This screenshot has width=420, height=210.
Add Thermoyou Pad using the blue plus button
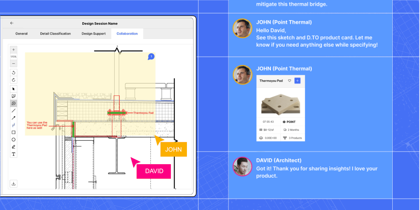click(x=297, y=81)
